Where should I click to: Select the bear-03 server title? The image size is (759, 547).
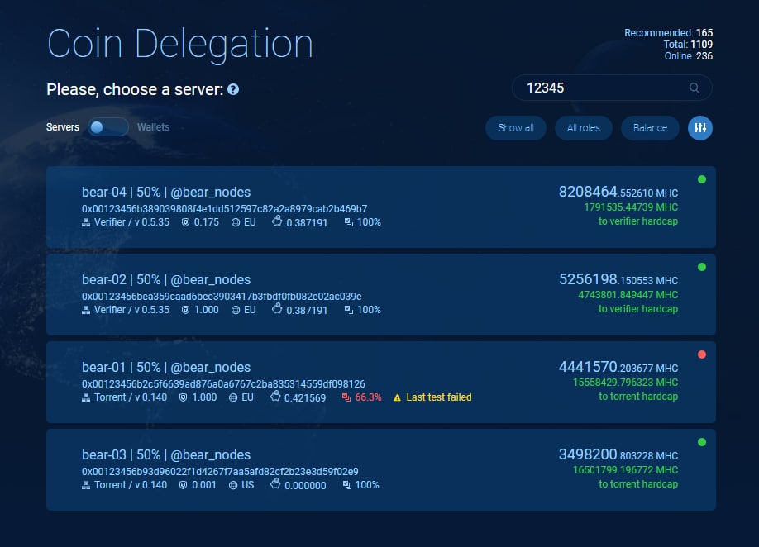pos(166,454)
